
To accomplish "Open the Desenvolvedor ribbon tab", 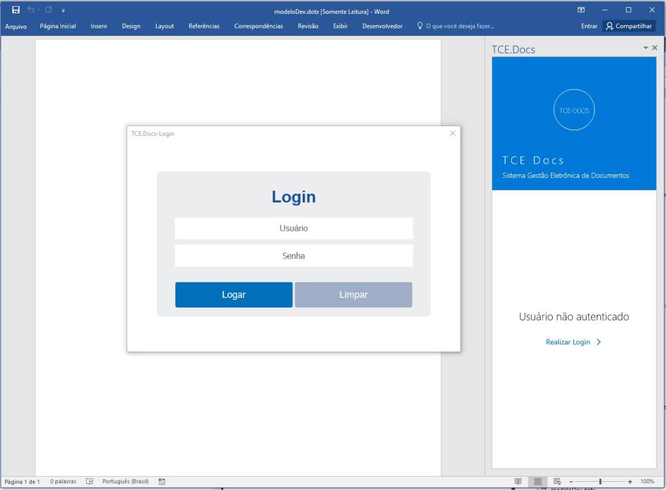I will 382,26.
